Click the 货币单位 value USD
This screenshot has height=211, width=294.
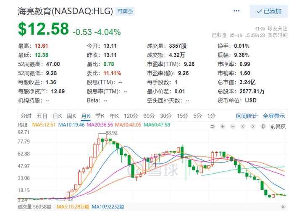[251, 100]
